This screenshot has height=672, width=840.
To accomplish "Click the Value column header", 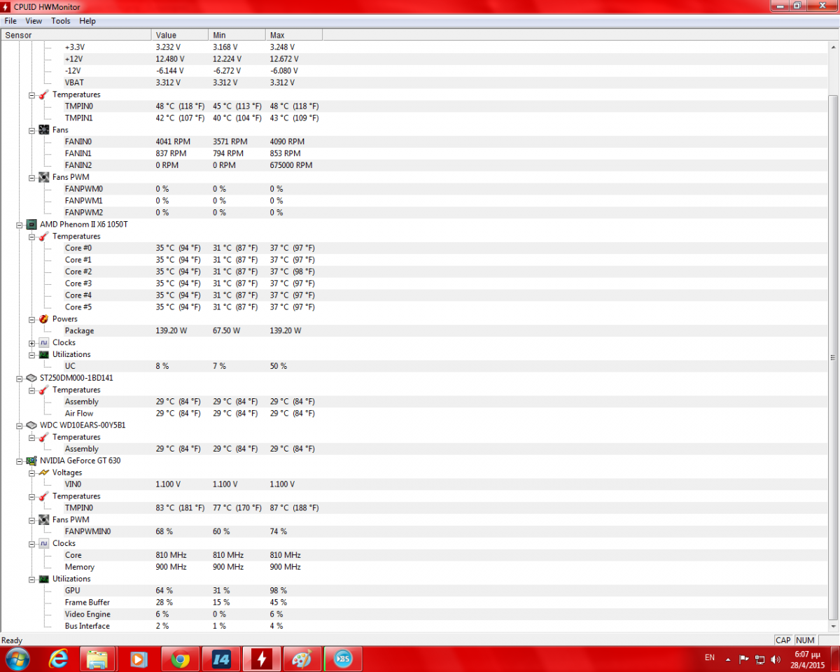I will [180, 35].
